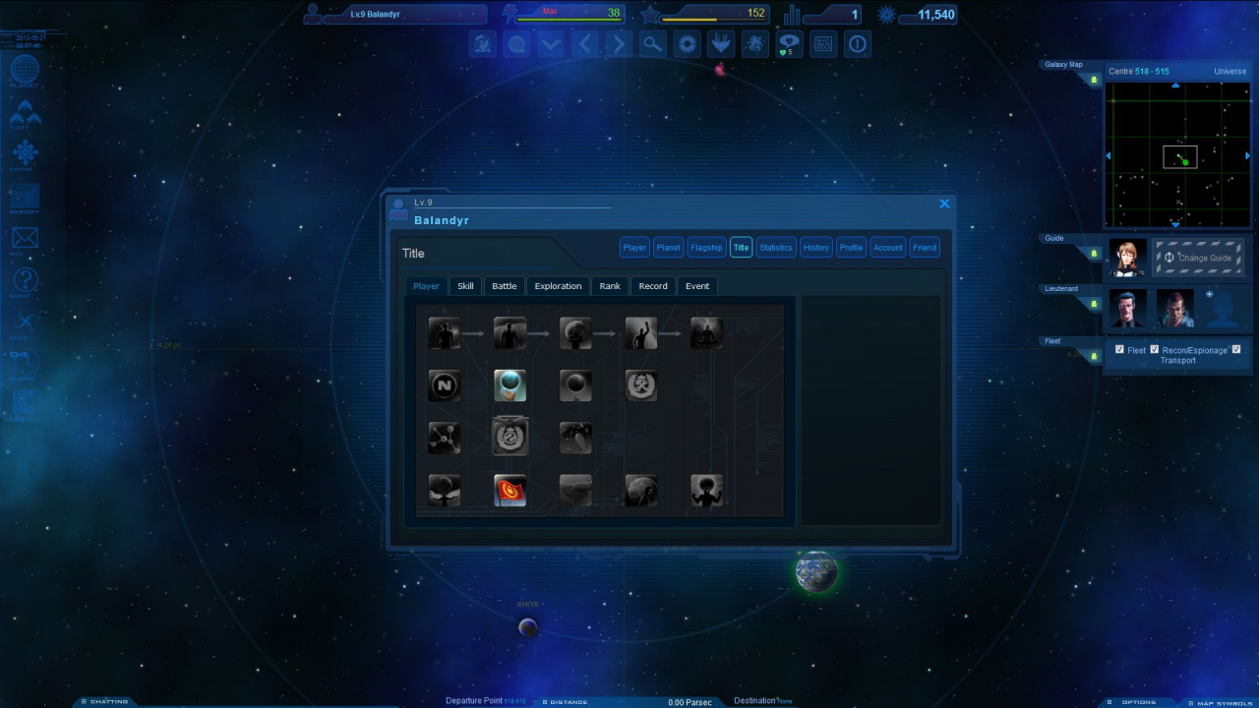Click the star points icon in top bar

click(x=650, y=15)
